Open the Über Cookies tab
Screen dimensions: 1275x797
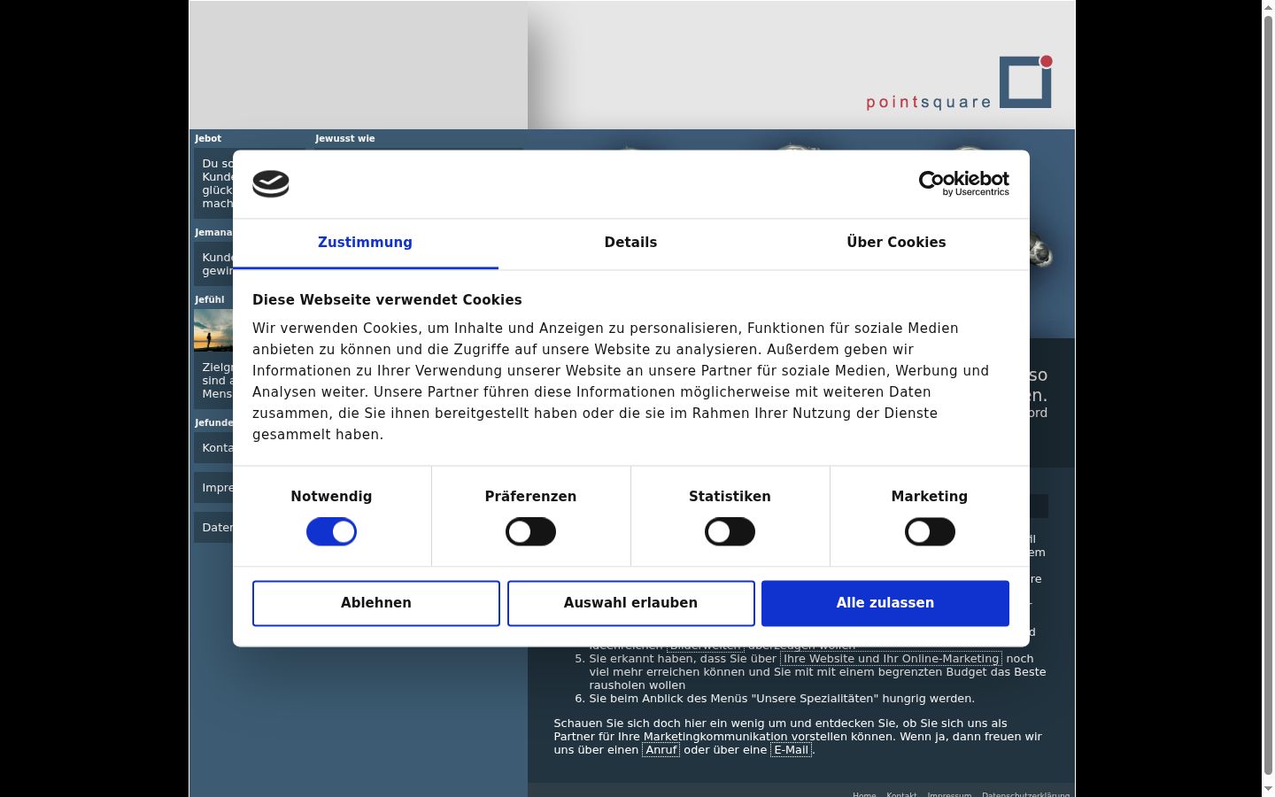click(896, 243)
